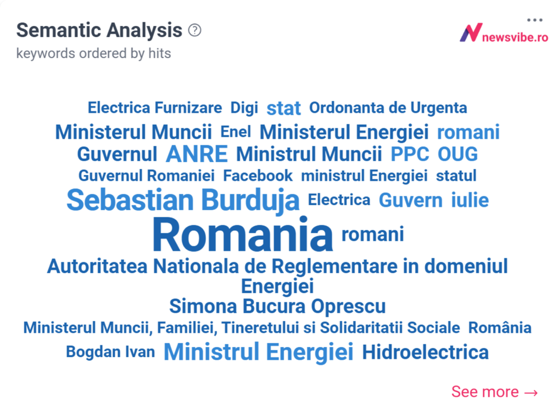557x420 pixels.
Task: Click the Simona Bucura Oprescu keyword
Action: click(x=277, y=306)
